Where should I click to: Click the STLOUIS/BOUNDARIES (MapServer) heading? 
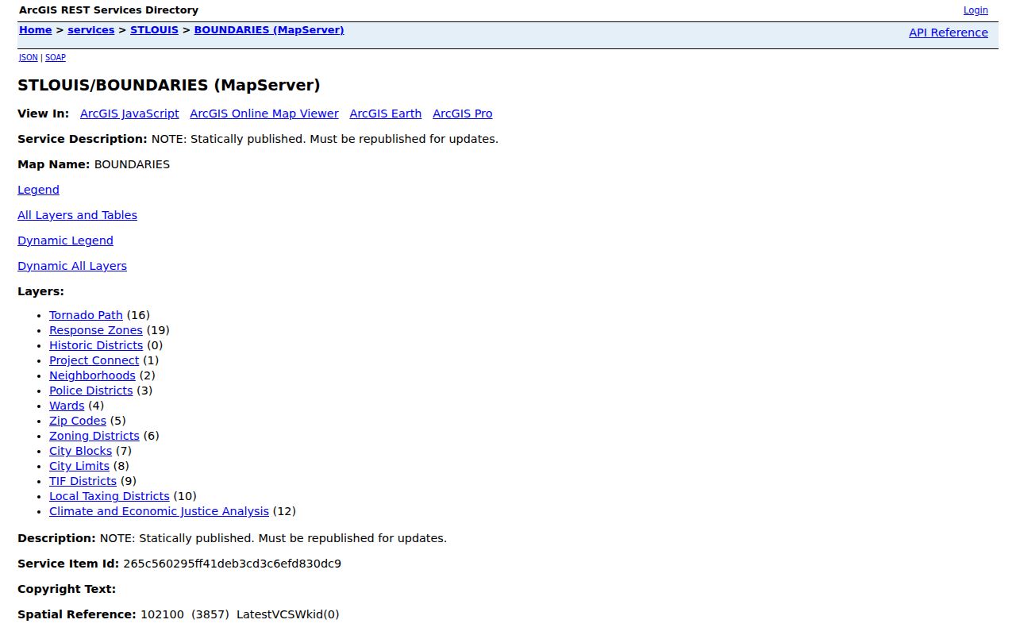[169, 85]
